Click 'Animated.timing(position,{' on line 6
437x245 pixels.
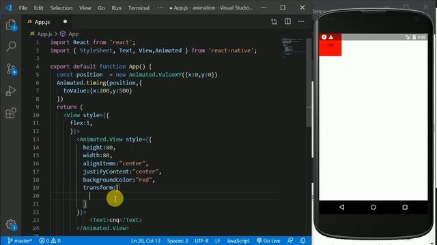99,83
